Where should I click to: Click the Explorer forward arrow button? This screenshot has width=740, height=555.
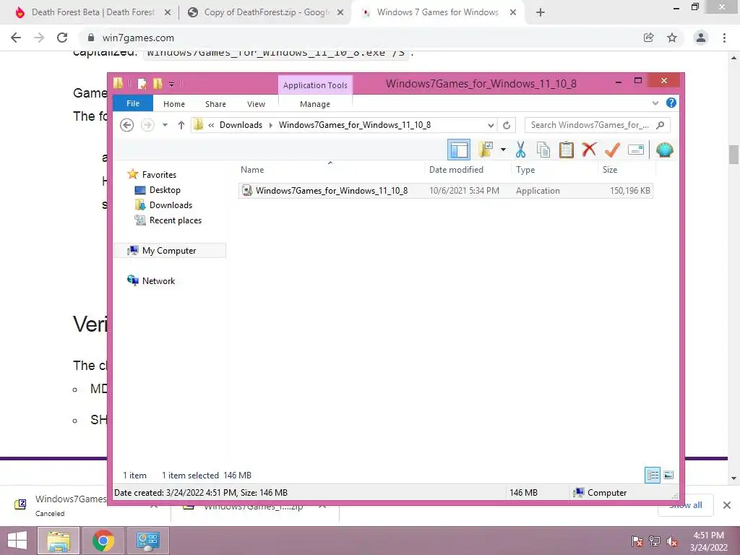click(147, 125)
